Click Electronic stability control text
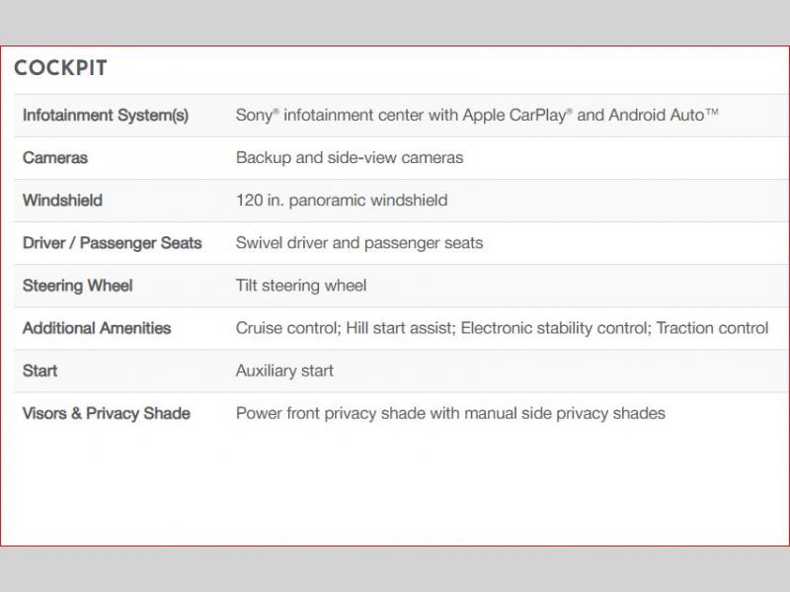Viewport: 790px width, 592px height. coord(553,328)
